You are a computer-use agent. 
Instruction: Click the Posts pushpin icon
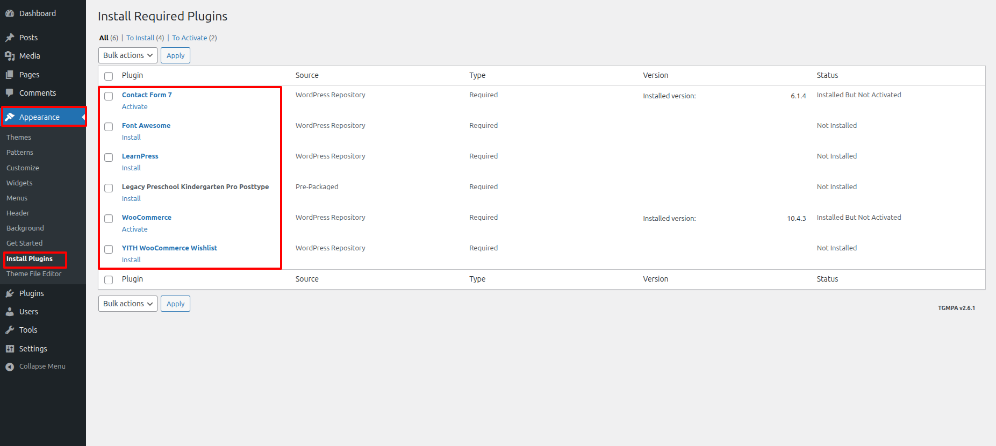pos(10,38)
